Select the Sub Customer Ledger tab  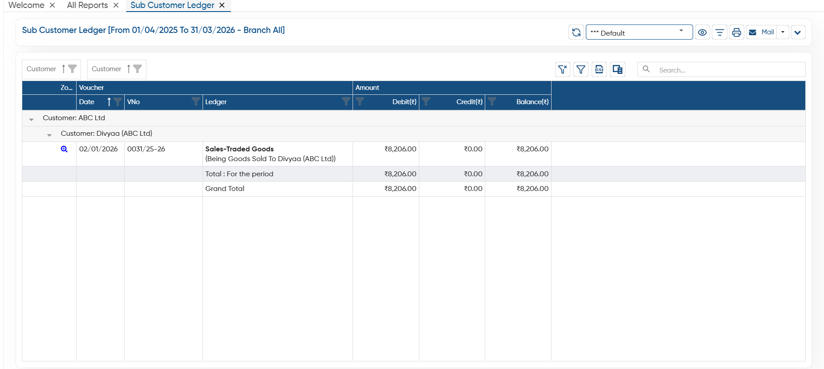(x=172, y=5)
